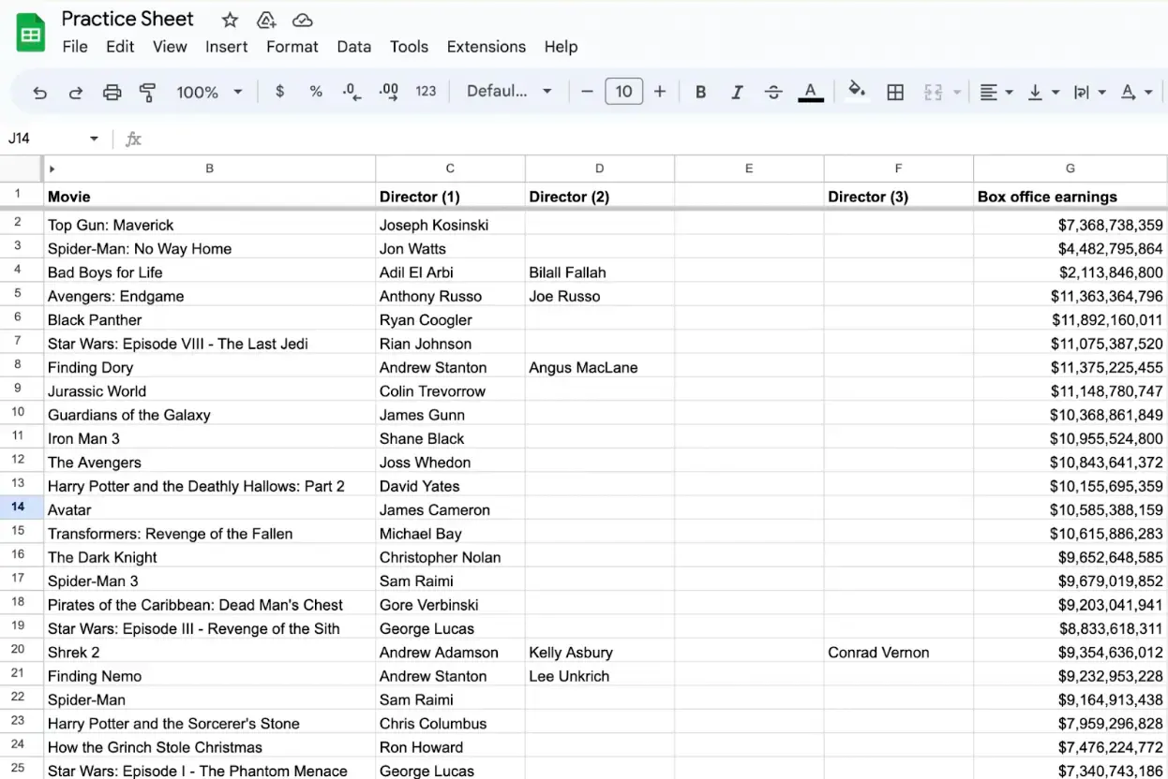The image size is (1168, 779).
Task: Click the font size field showing 10
Action: (623, 92)
